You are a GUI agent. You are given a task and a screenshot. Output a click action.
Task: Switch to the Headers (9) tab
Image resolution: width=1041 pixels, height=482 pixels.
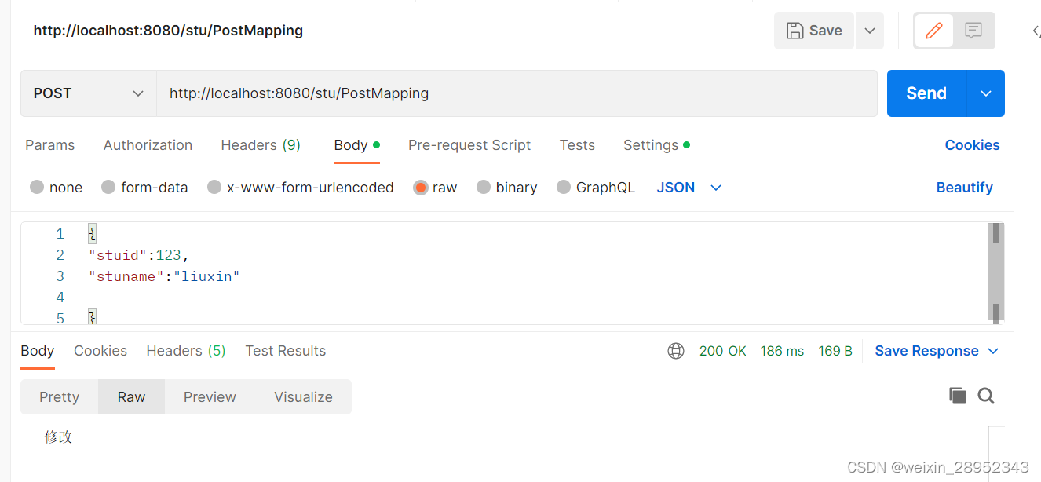pos(261,145)
